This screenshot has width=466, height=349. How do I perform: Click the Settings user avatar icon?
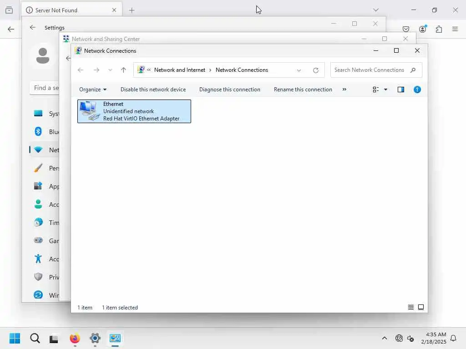(x=43, y=56)
